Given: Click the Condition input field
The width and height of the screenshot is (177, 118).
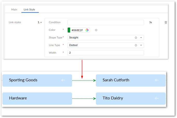Looking at the screenshot, I should click(x=105, y=22).
